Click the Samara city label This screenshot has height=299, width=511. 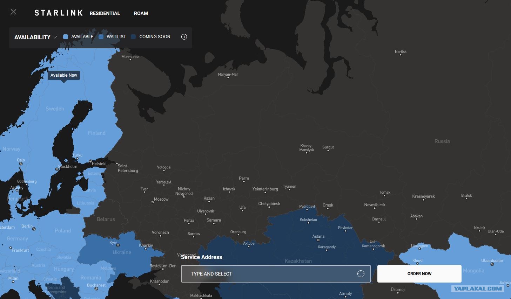pyautogui.click(x=214, y=221)
